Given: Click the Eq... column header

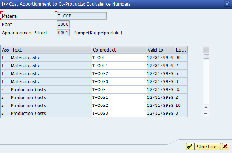Looking at the screenshot, I should pos(181,50).
